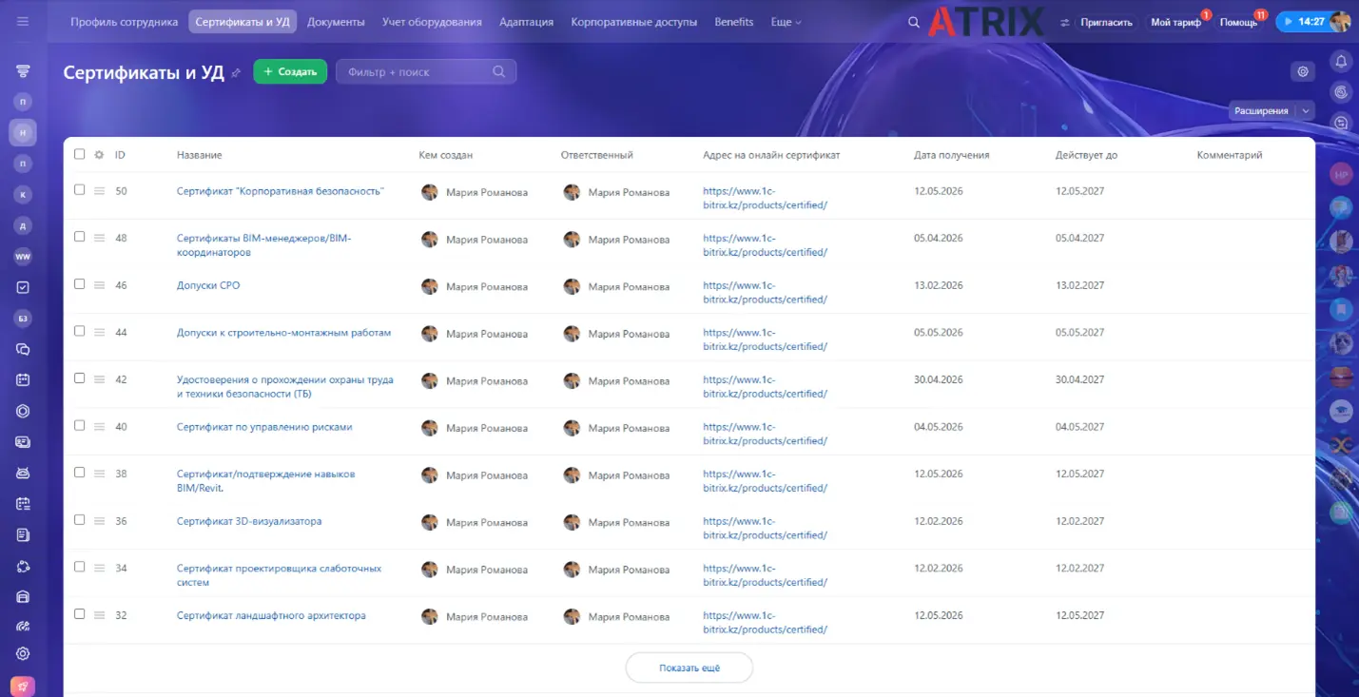Check the row for ID 32
This screenshot has width=1359, height=697.
(x=79, y=613)
